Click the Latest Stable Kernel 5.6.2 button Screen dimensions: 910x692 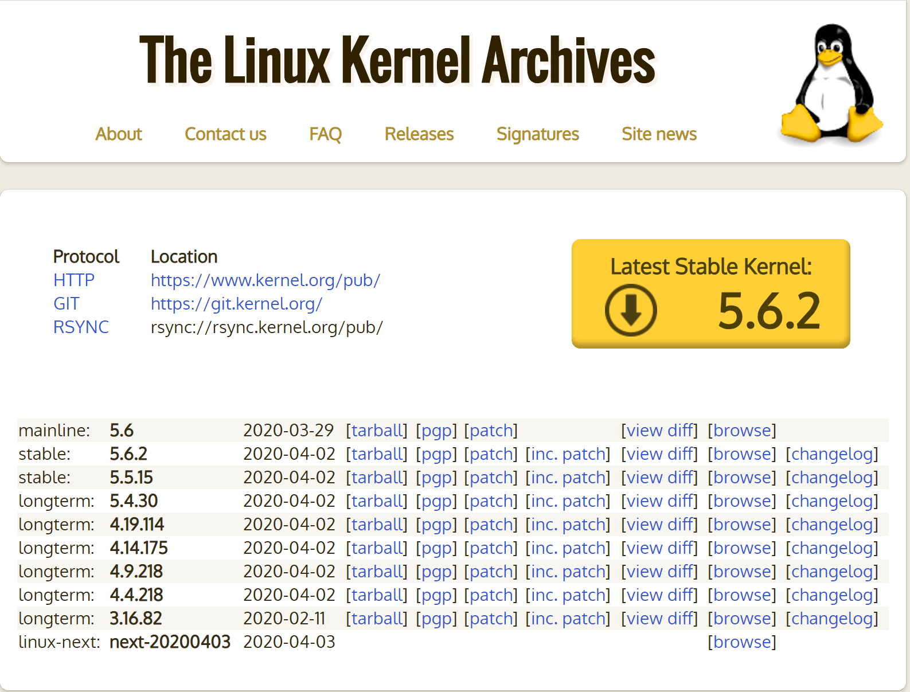coord(711,294)
